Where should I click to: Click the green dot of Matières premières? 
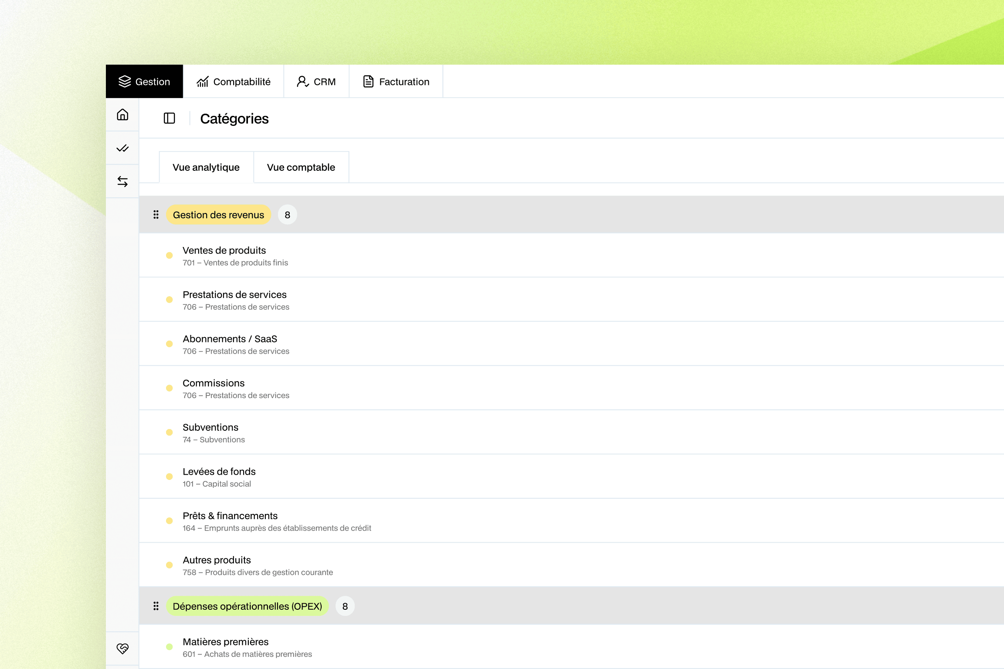click(170, 647)
